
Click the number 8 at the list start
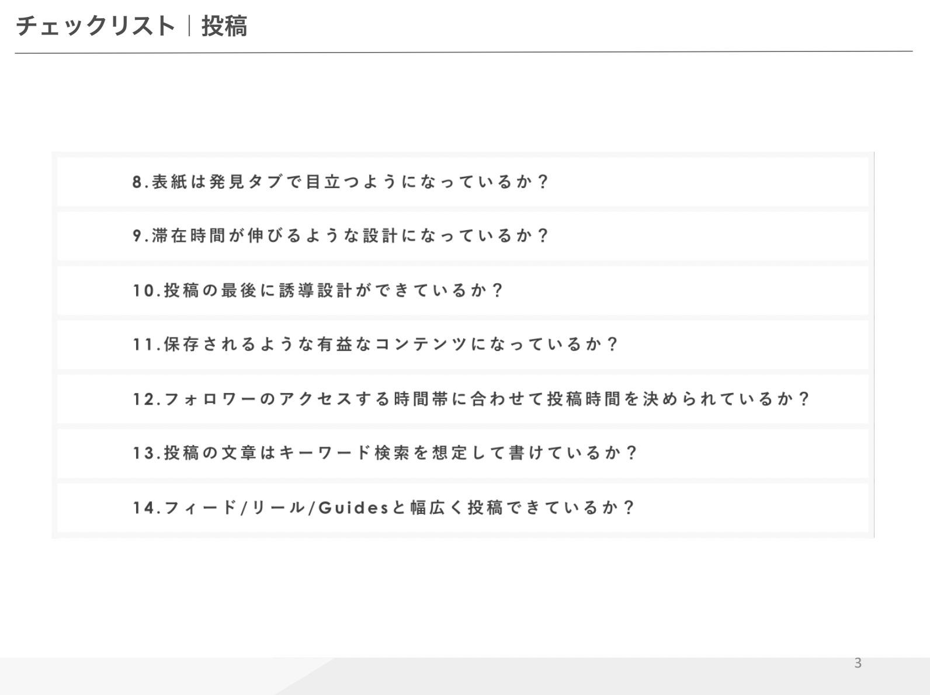pos(137,182)
